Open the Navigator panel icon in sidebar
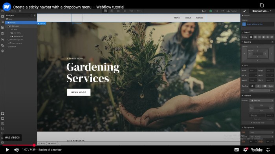Viewport: 275px width, 154px height. click(2, 22)
